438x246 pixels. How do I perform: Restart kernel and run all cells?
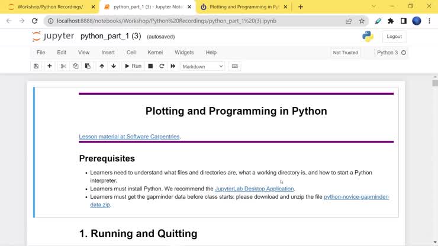click(x=173, y=66)
